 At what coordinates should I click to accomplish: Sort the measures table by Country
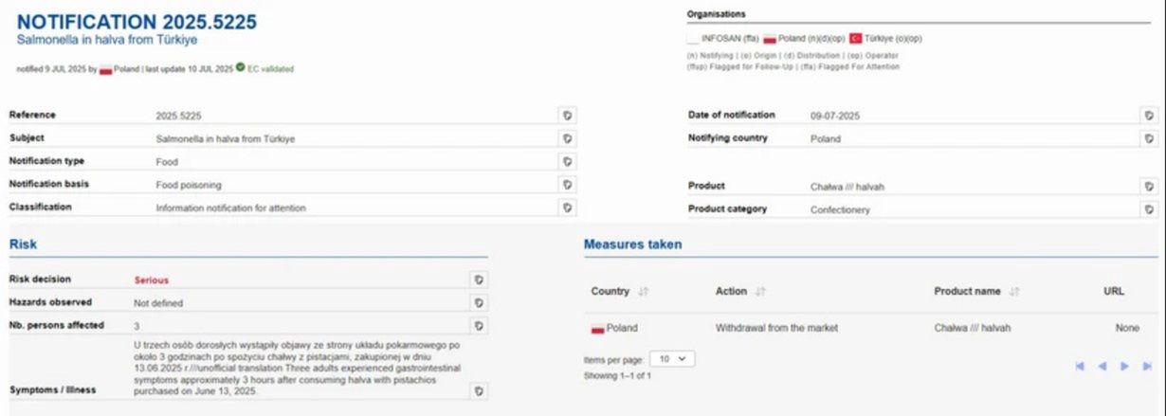[644, 292]
